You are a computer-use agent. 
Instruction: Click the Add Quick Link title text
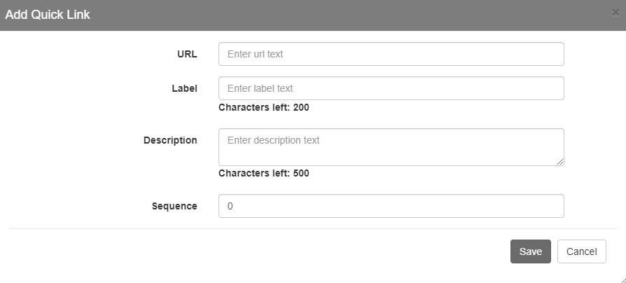tap(48, 15)
